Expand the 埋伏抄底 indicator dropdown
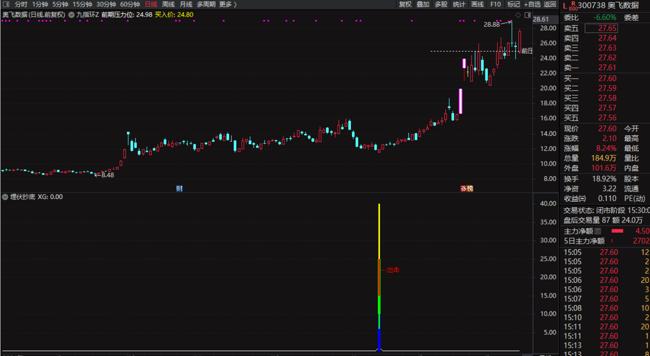This screenshot has width=650, height=356. click(5, 197)
